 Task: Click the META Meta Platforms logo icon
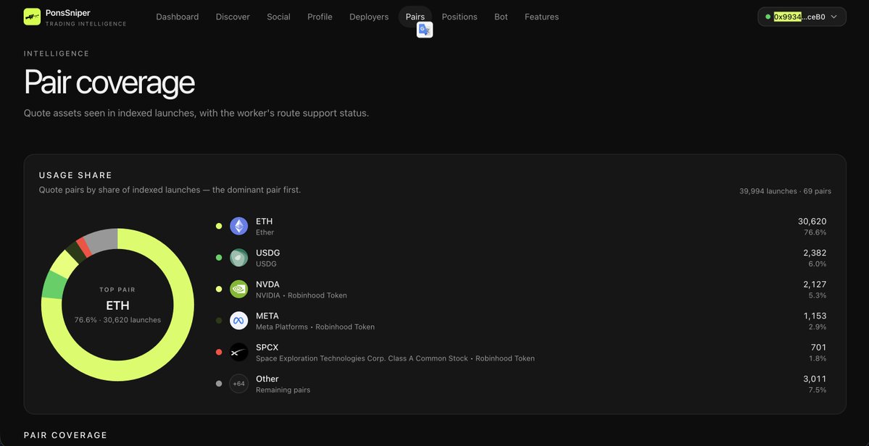pos(239,321)
